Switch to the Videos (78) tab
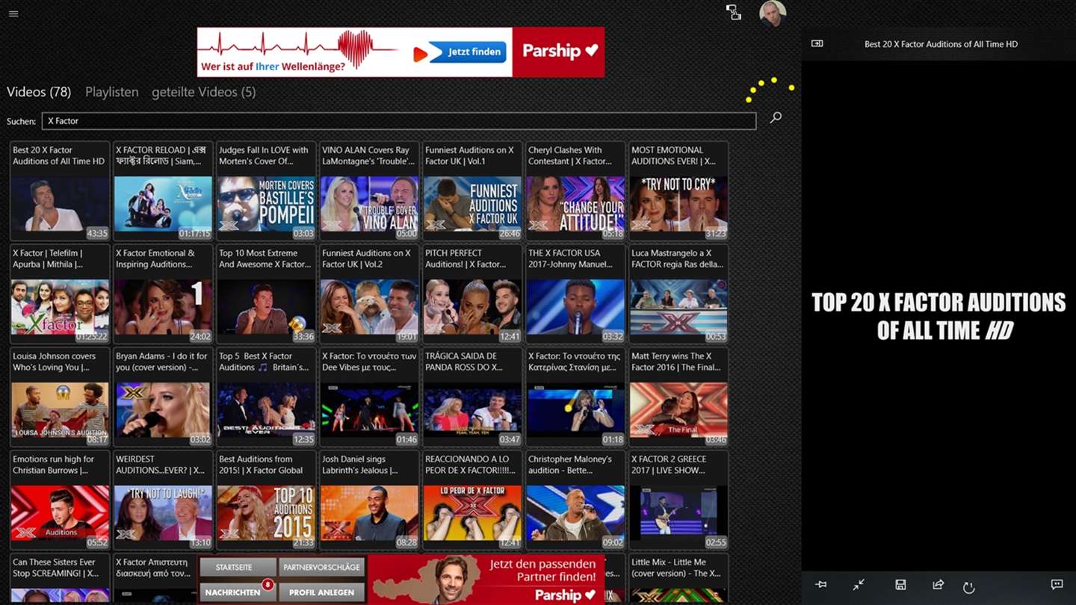 coord(39,92)
